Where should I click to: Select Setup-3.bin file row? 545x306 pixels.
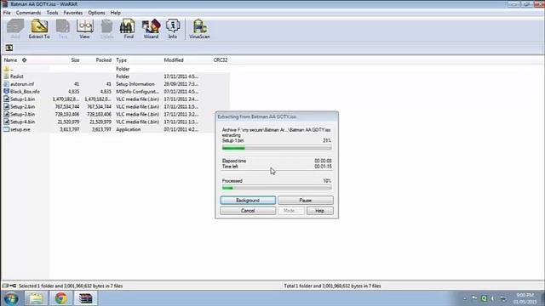click(x=116, y=114)
